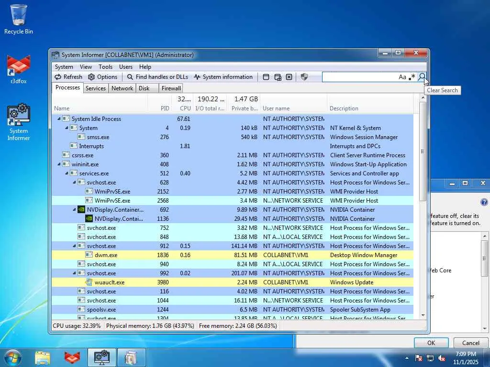Open Find handles or DLLs
This screenshot has width=490, height=367.
pyautogui.click(x=157, y=77)
